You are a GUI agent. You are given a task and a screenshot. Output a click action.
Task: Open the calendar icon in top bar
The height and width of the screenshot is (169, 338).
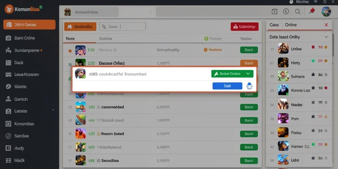(x=274, y=12)
